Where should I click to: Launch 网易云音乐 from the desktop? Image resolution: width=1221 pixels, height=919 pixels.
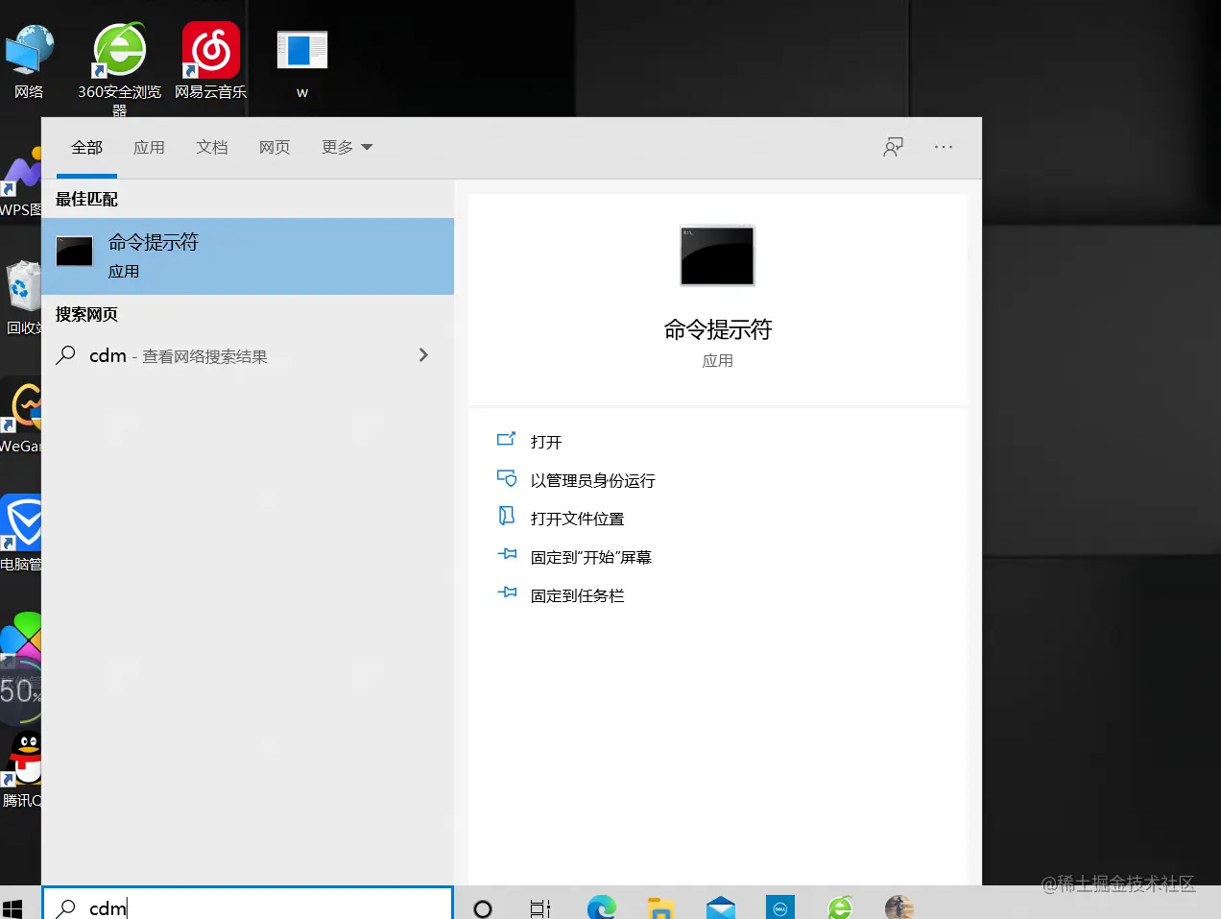pos(210,53)
